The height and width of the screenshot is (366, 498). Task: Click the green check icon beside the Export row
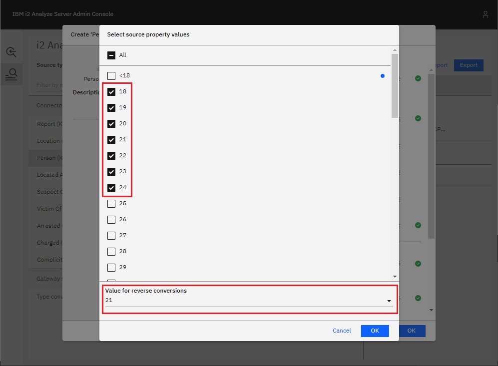pyautogui.click(x=418, y=78)
